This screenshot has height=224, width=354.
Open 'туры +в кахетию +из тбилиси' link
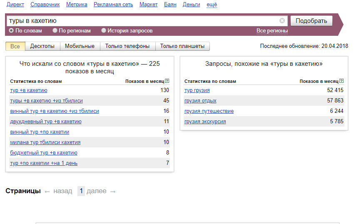tap(46, 101)
